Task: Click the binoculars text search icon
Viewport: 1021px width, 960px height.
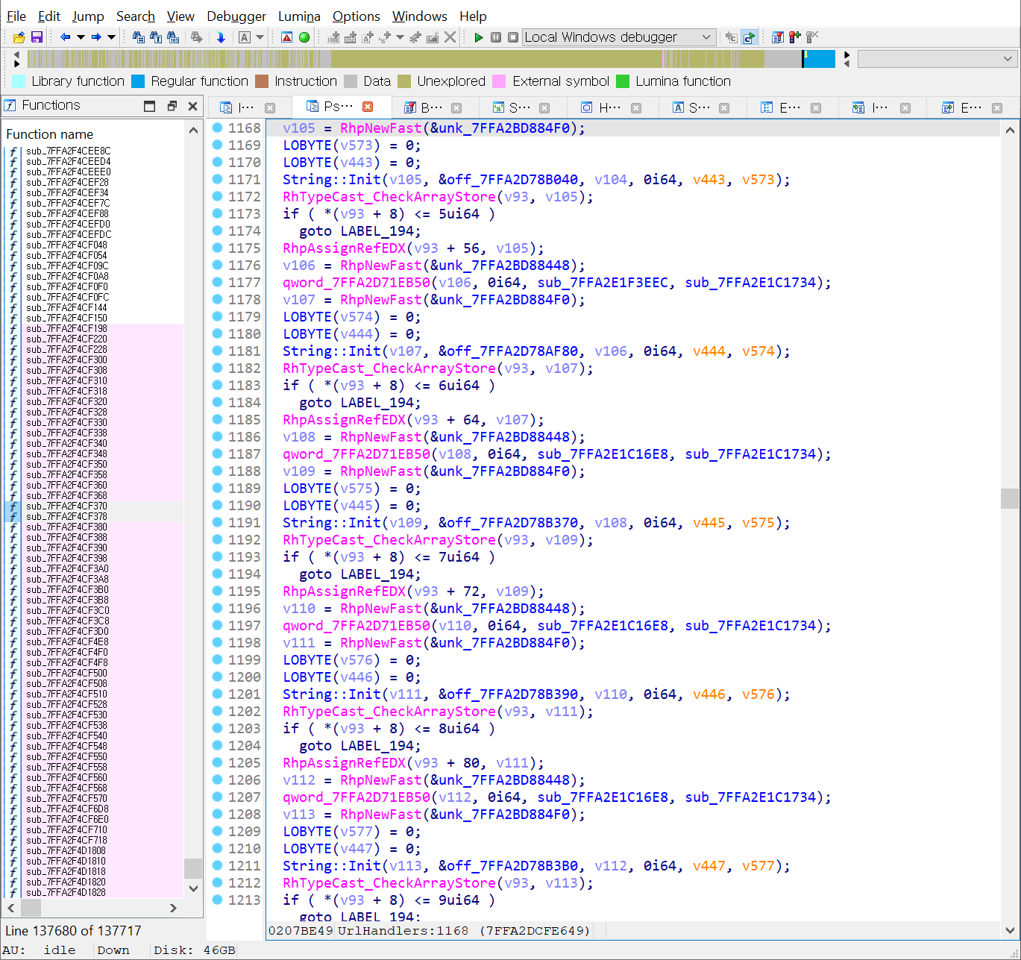Action: coord(156,37)
